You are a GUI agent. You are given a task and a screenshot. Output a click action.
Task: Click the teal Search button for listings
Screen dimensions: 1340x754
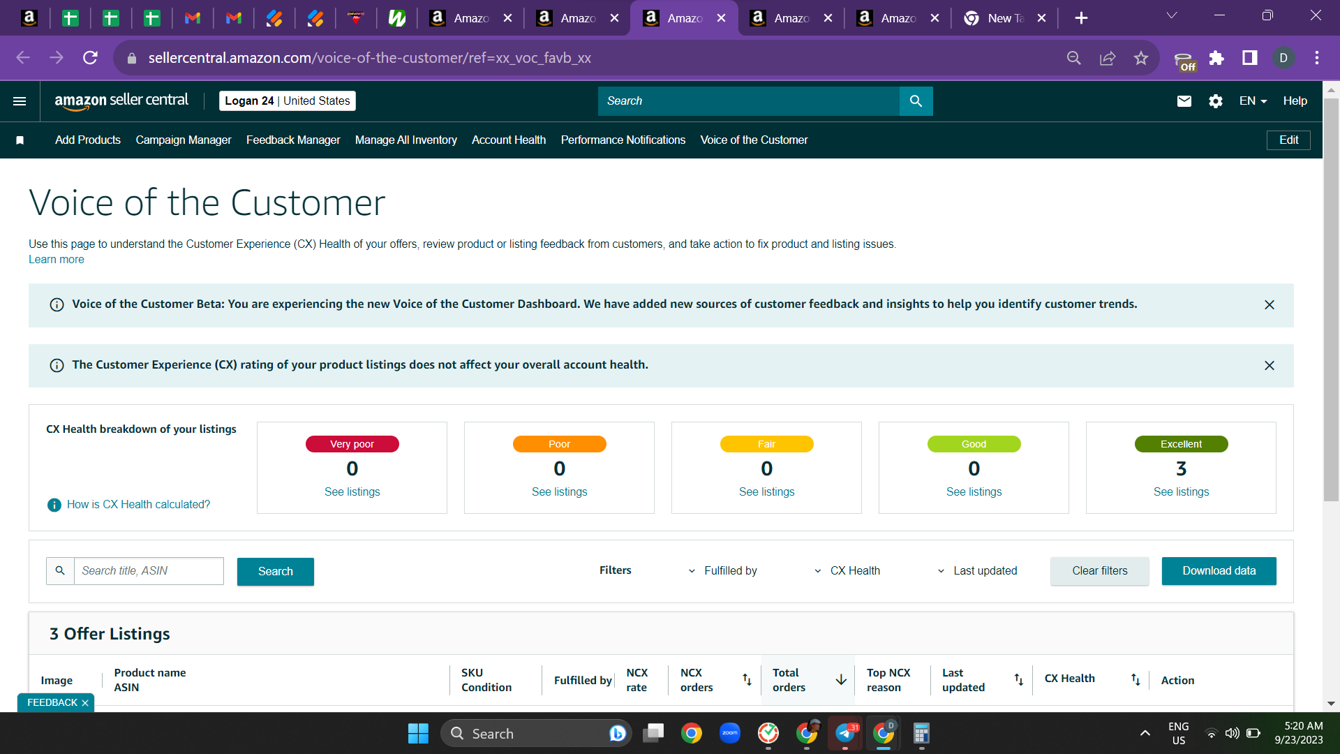coord(276,572)
